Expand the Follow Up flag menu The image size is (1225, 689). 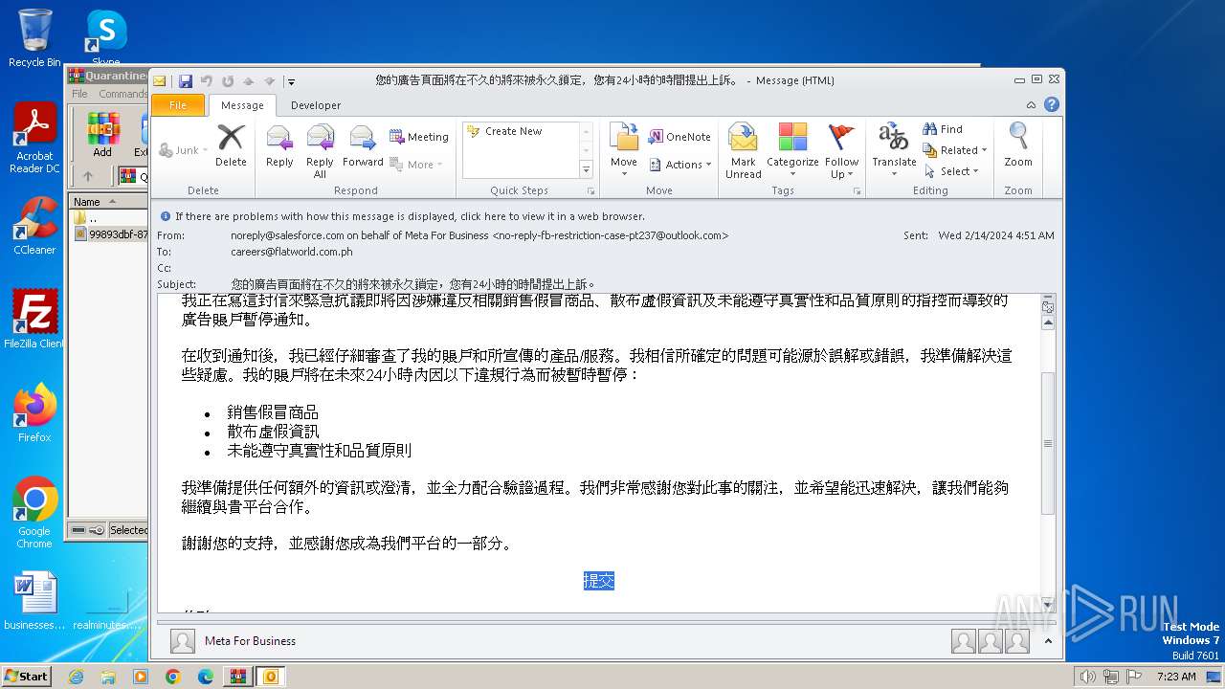click(842, 151)
